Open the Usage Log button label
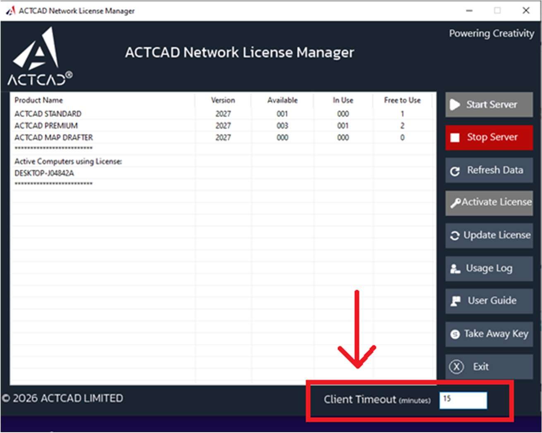This screenshot has height=433, width=542. coord(489,268)
